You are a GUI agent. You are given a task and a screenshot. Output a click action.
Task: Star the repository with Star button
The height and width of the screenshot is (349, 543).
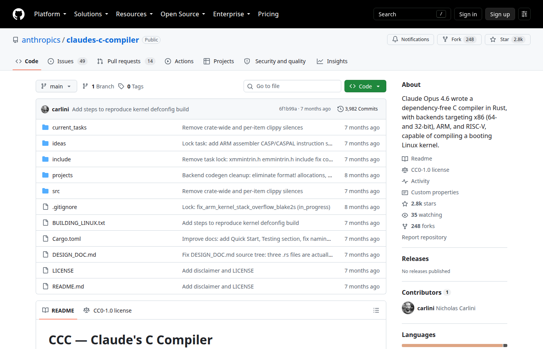pyautogui.click(x=507, y=40)
